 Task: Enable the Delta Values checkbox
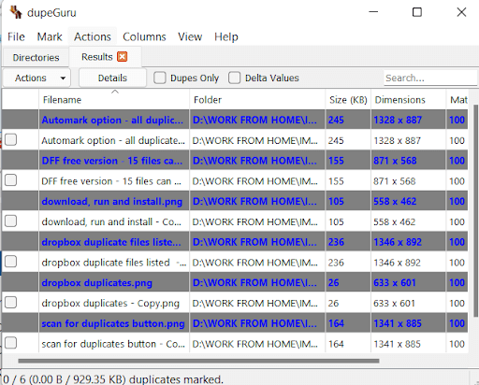234,78
